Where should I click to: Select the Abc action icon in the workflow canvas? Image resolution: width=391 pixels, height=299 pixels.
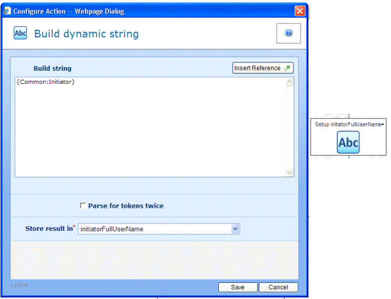348,142
